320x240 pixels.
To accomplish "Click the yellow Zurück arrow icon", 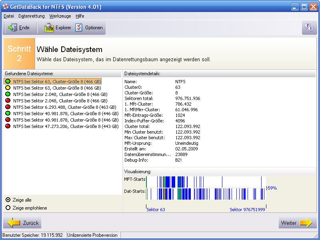I will (x=14, y=223).
